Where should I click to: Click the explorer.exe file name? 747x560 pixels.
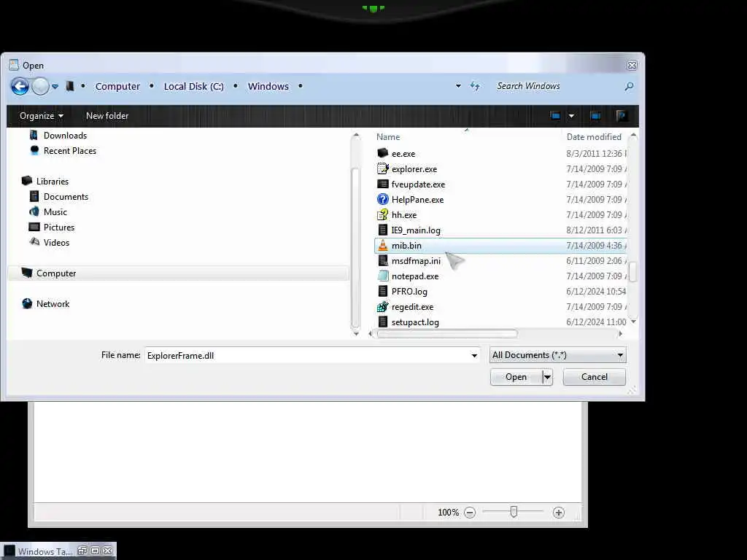click(x=414, y=169)
